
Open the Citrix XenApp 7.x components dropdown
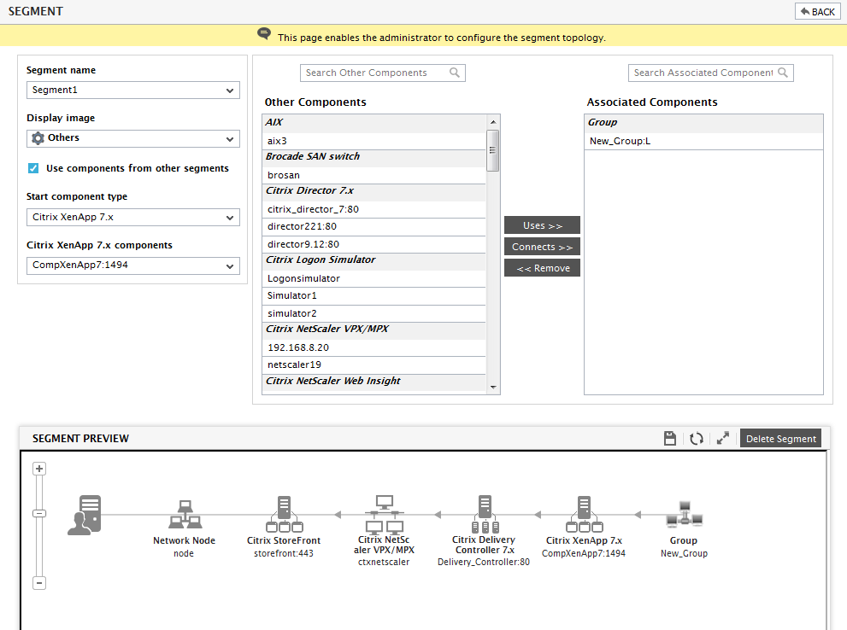[132, 265]
